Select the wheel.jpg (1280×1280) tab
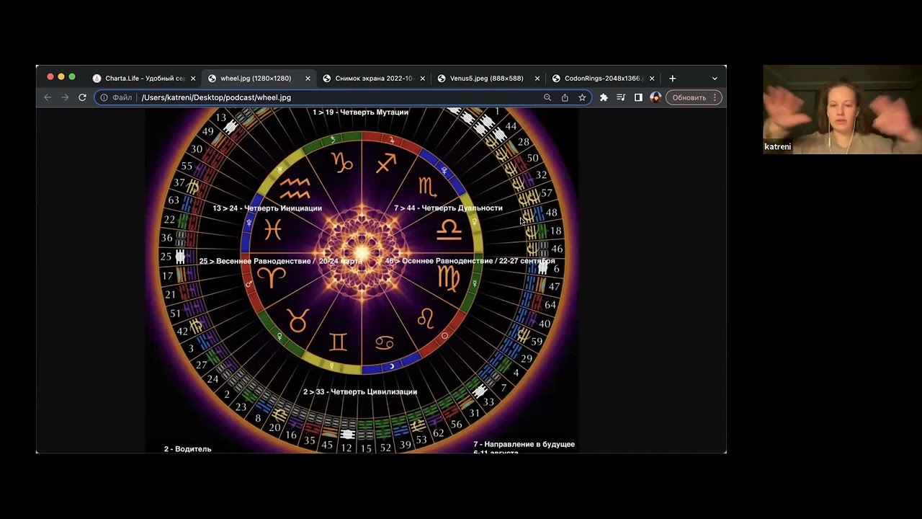The height and width of the screenshot is (519, 922). (256, 78)
